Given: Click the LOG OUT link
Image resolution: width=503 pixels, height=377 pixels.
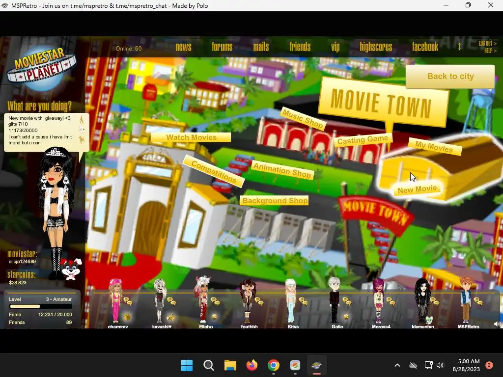Looking at the screenshot, I should (x=487, y=43).
